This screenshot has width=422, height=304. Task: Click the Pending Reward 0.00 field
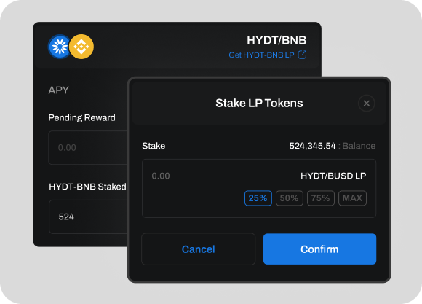pyautogui.click(x=88, y=147)
